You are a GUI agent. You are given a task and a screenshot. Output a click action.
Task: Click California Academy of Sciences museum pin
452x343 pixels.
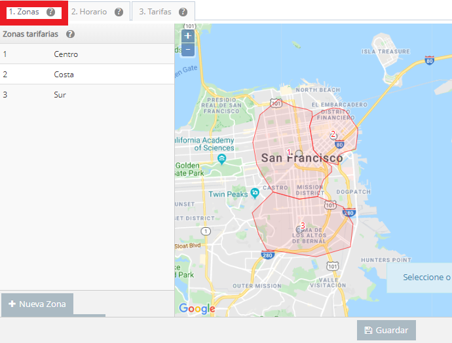[221, 159]
